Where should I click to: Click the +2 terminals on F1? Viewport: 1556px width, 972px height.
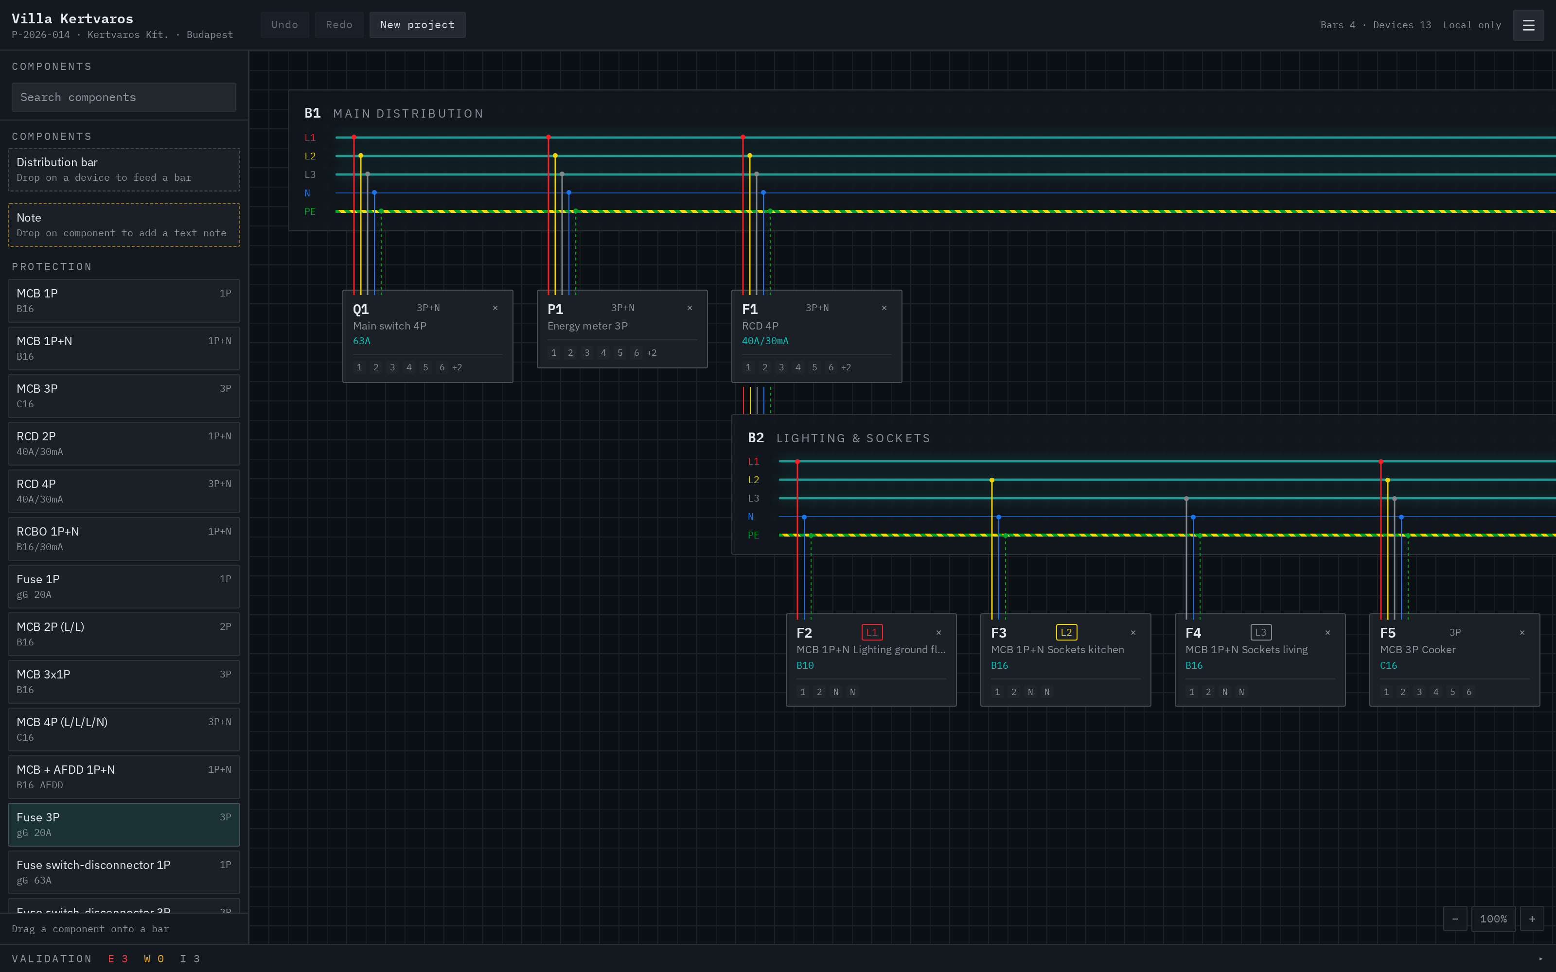click(x=846, y=368)
